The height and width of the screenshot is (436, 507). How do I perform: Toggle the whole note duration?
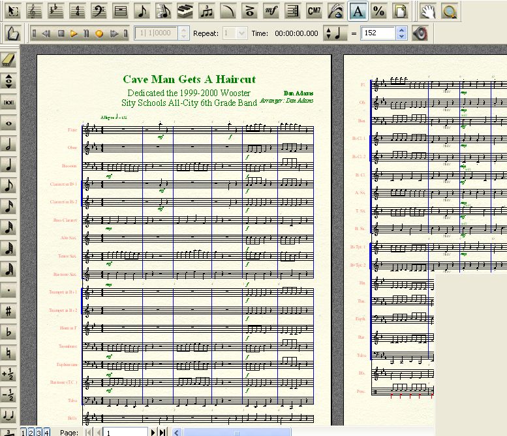pyautogui.click(x=8, y=124)
